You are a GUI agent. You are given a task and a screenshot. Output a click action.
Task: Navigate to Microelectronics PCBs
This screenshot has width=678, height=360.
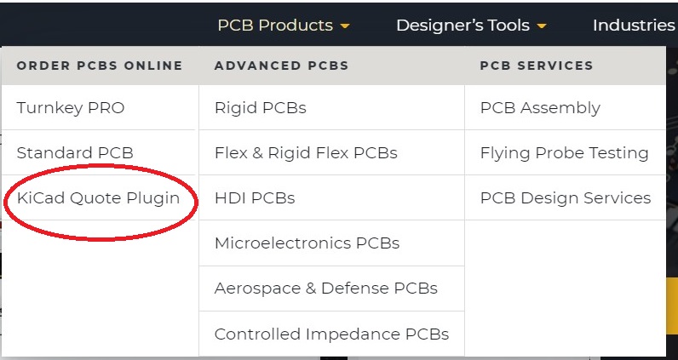(x=307, y=243)
